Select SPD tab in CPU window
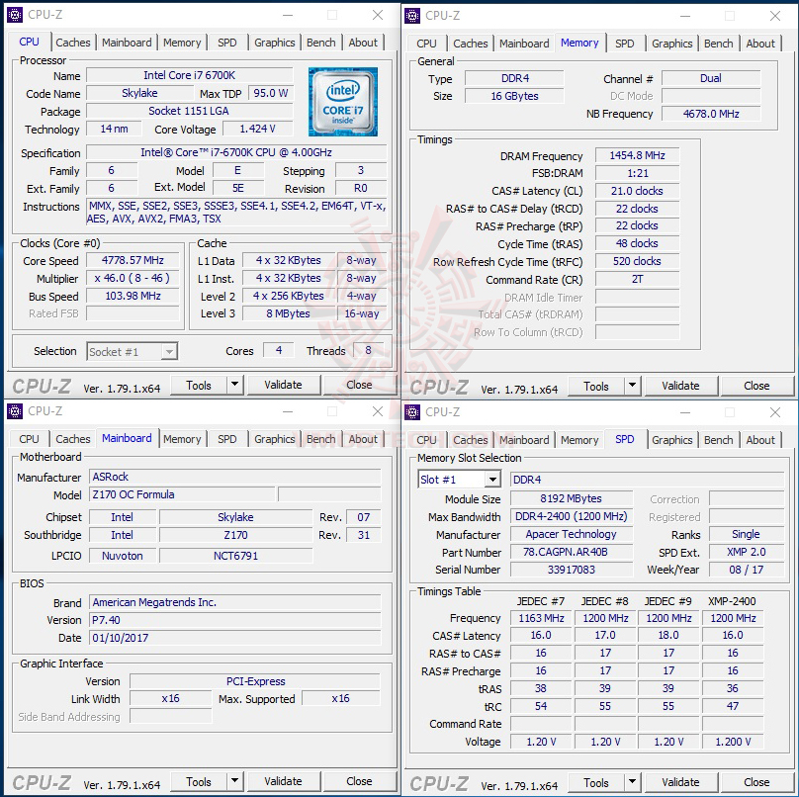This screenshot has width=799, height=797. pyautogui.click(x=227, y=43)
